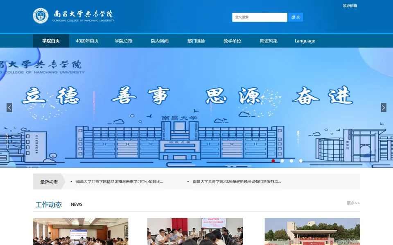Open the 学院首页 nav tab

click(51, 41)
